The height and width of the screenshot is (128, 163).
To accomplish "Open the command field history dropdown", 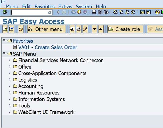I will 49,12.
